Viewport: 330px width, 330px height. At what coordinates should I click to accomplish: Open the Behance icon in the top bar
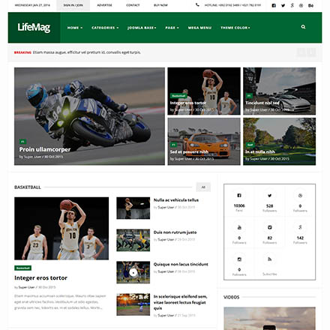310,5
